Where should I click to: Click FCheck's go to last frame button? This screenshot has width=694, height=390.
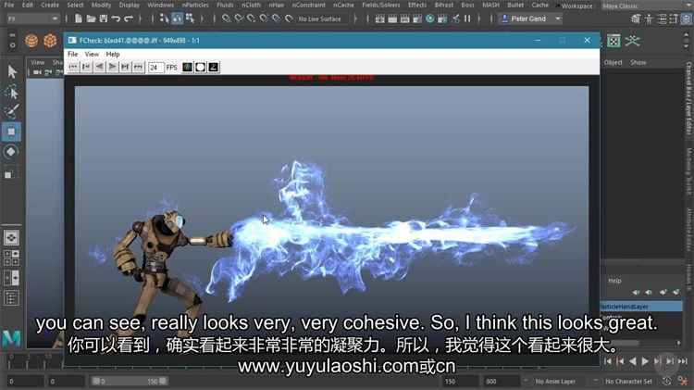pyautogui.click(x=138, y=67)
